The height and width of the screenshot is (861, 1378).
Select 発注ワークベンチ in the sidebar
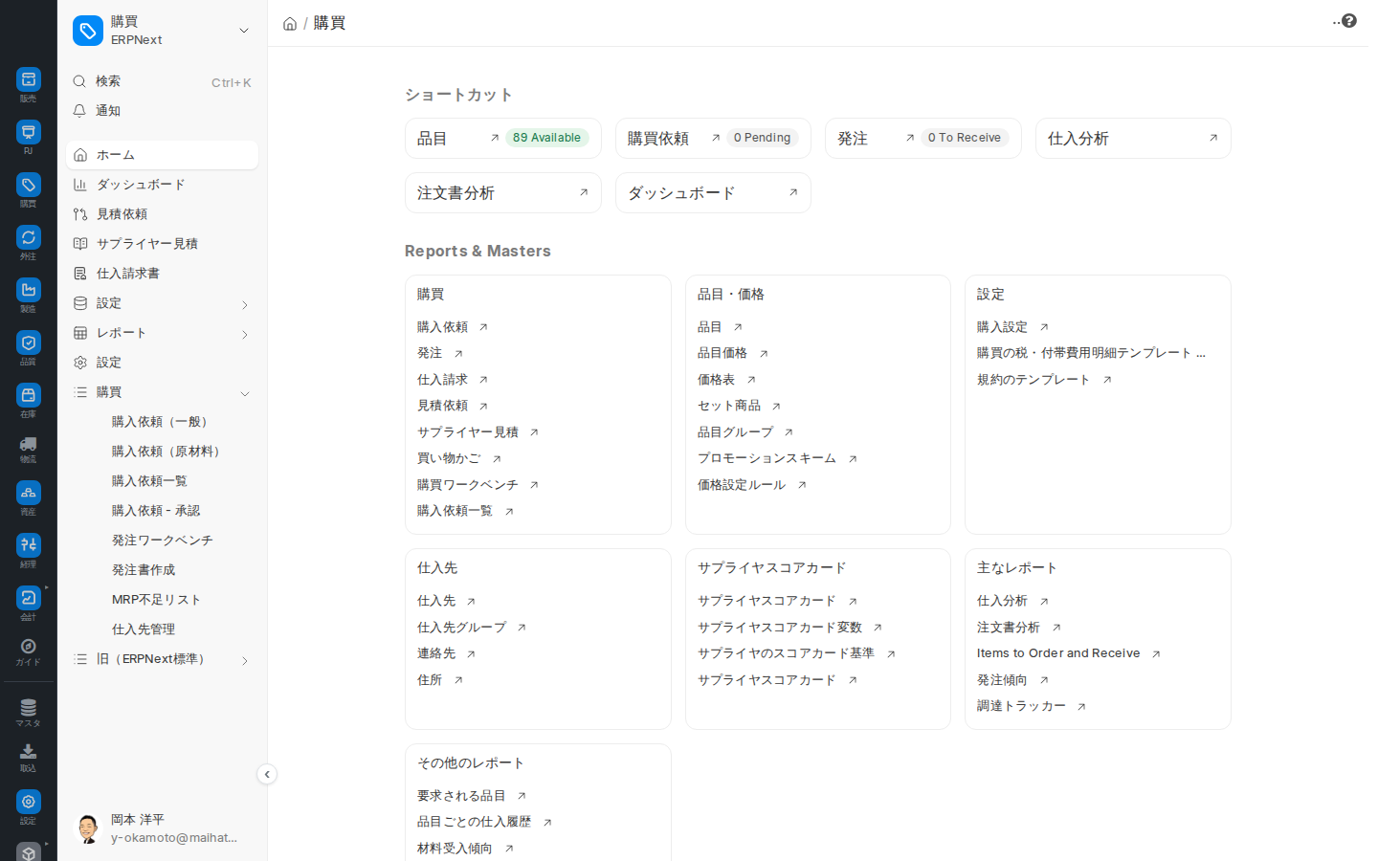[x=163, y=541]
